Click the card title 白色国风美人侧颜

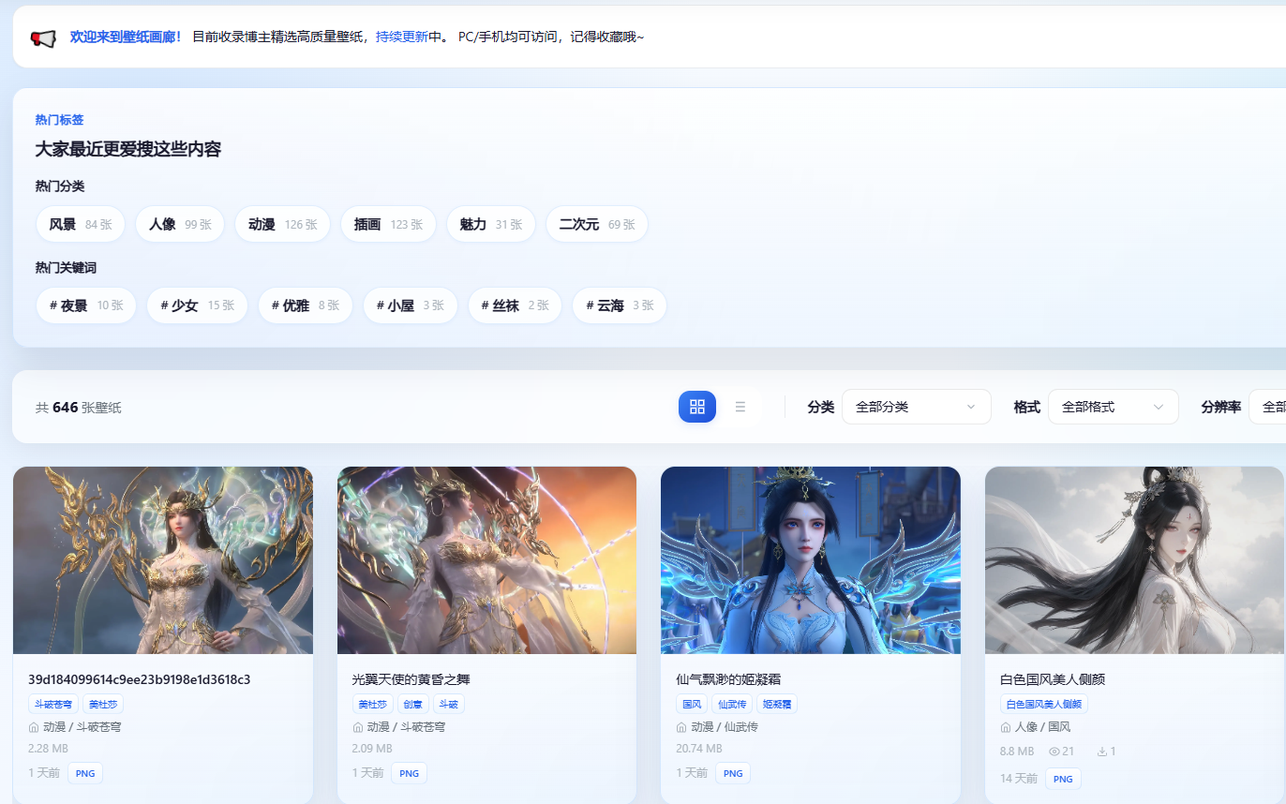coord(1053,679)
